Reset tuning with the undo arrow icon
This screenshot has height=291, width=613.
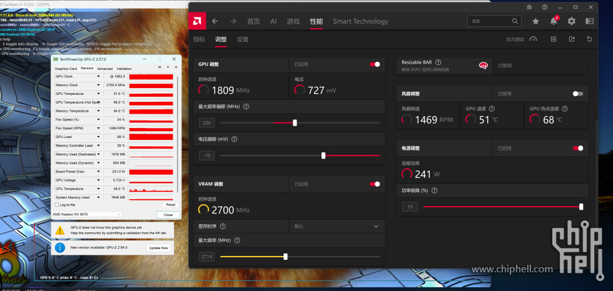coord(589,39)
